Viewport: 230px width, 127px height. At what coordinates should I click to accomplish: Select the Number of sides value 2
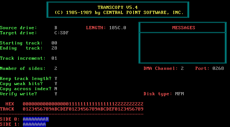(56, 68)
